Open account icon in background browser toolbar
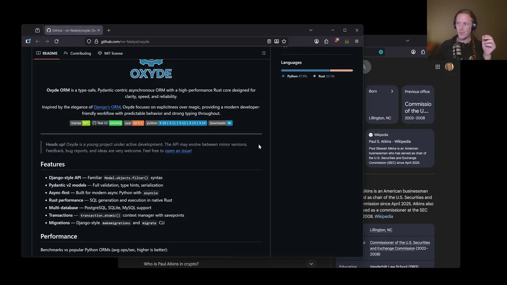This screenshot has height=285, width=507. [x=413, y=52]
